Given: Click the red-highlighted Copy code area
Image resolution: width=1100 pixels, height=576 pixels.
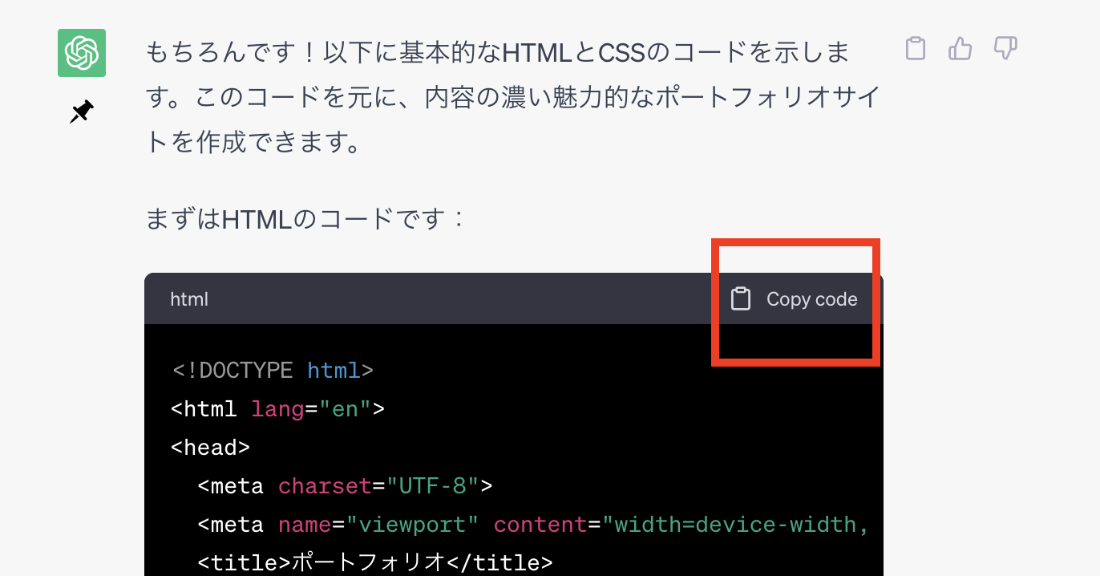Looking at the screenshot, I should (x=795, y=301).
